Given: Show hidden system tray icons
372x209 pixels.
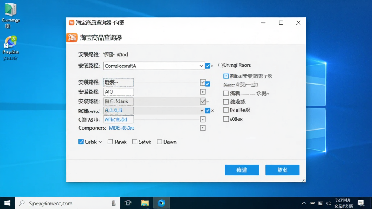Looking at the screenshot, I should click(x=304, y=203).
